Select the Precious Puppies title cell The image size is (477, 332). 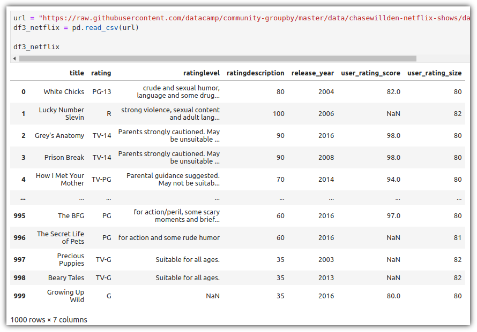[x=71, y=259]
